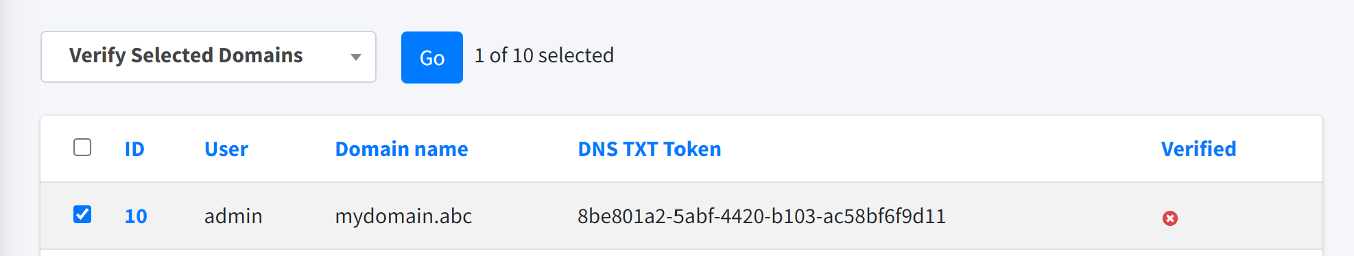Open the Verify Selected Domains action dropdown
Screen dimensions: 1354x256
pos(209,57)
